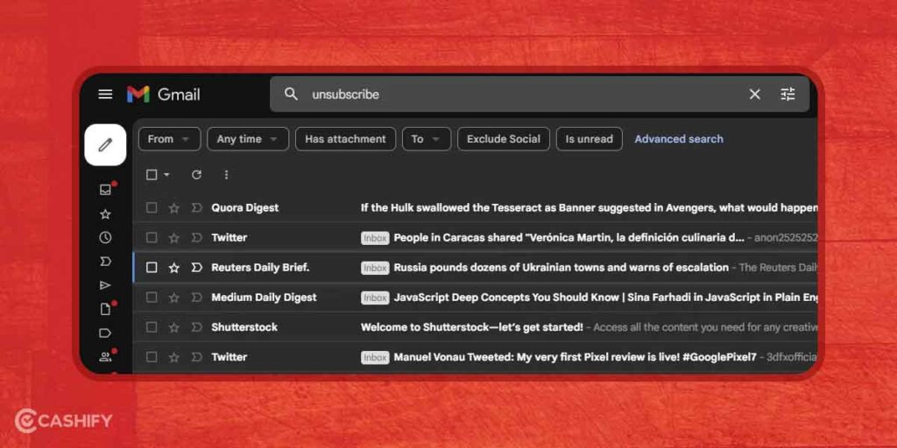Viewport: 897px width, 448px height.
Task: Star the Reuters Daily Brief email
Action: [x=174, y=268]
